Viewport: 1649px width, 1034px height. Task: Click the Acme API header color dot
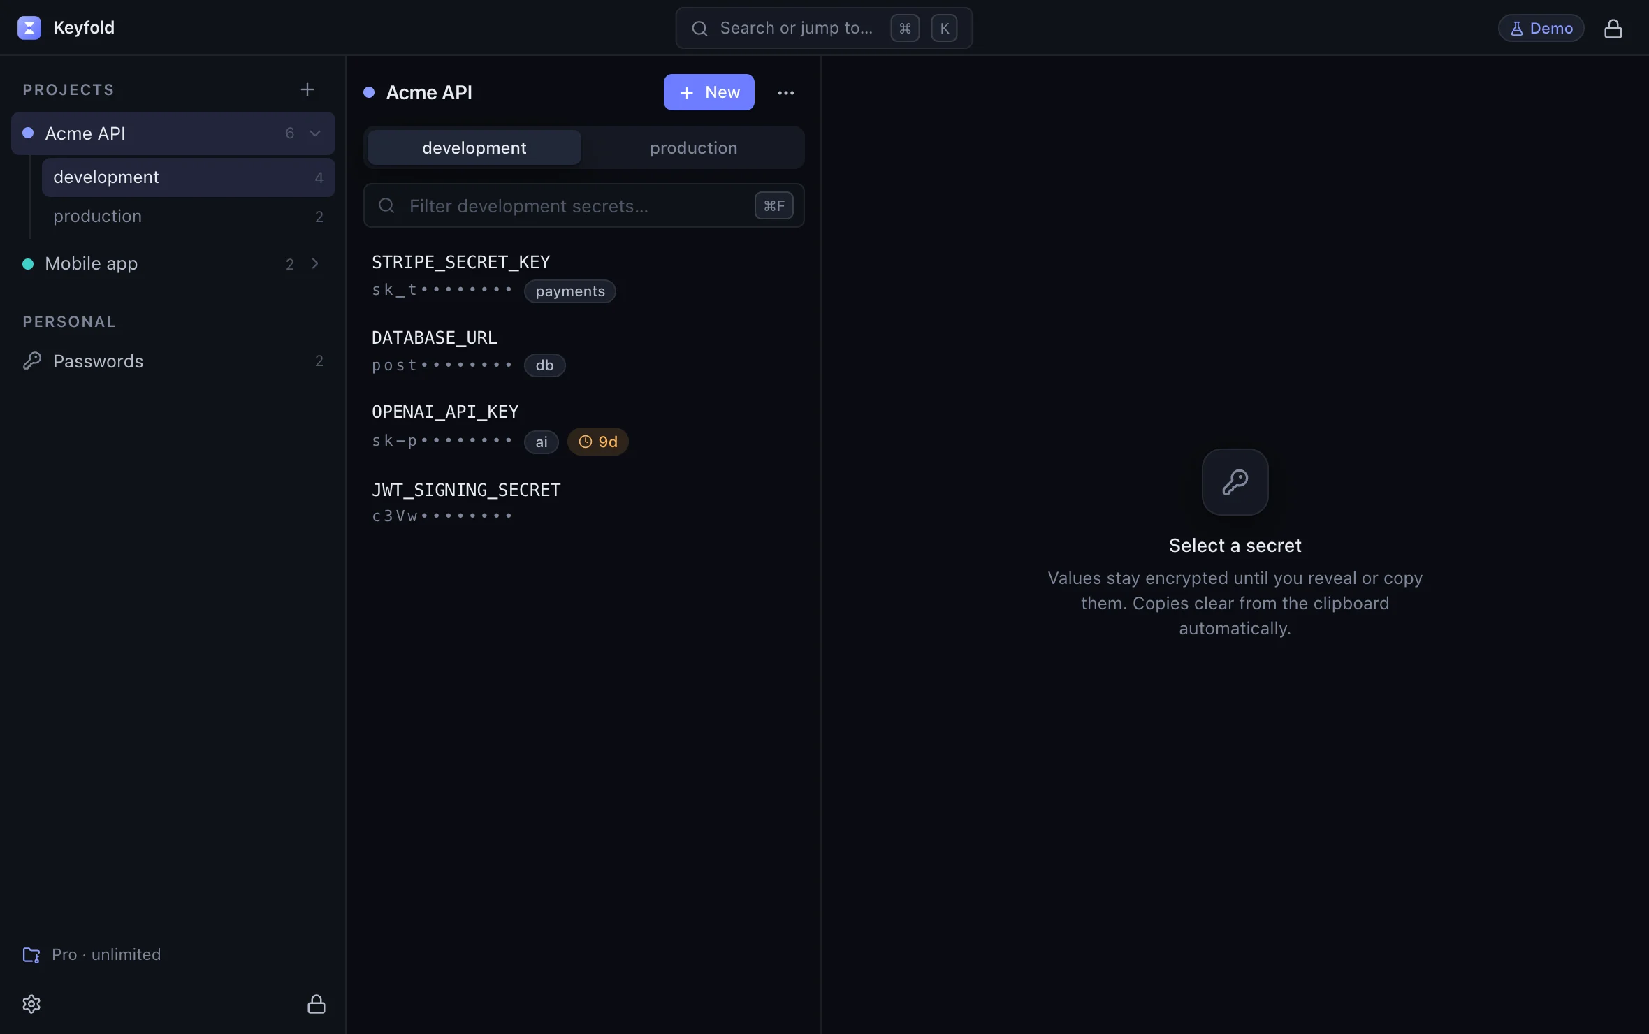[x=369, y=92]
